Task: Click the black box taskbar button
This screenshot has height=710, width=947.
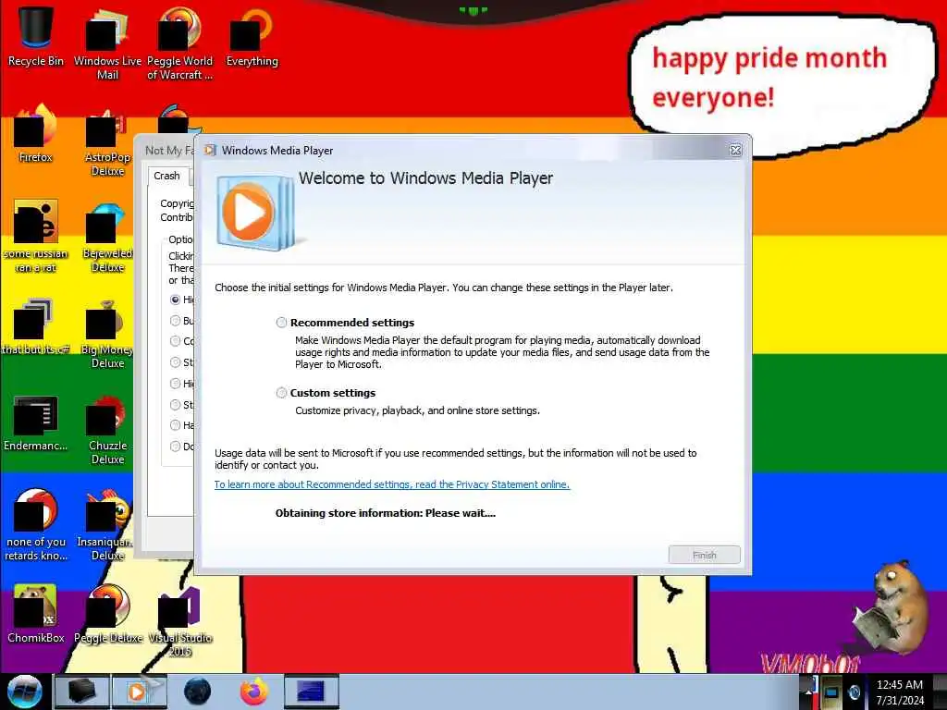Action: click(x=81, y=692)
